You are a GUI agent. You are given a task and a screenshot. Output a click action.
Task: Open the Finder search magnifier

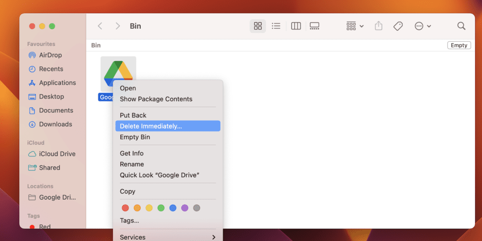coord(461,26)
